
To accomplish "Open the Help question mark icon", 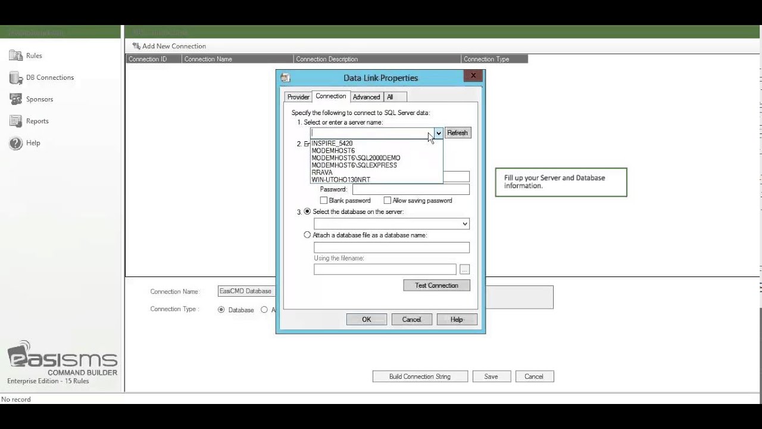I will click(15, 143).
